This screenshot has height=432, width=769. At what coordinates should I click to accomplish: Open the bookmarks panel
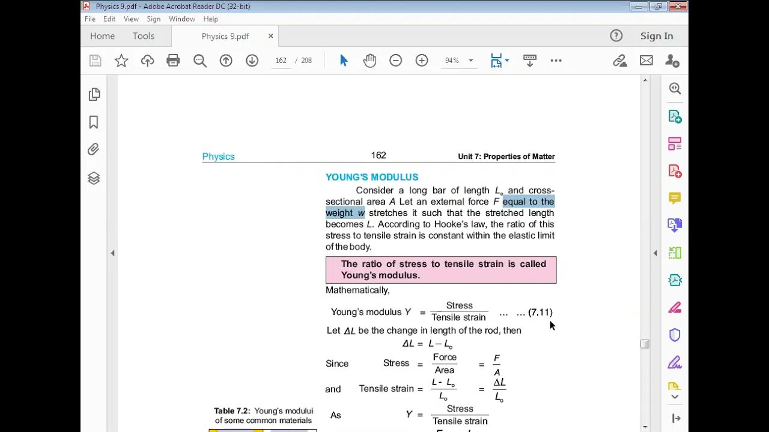pyautogui.click(x=94, y=122)
